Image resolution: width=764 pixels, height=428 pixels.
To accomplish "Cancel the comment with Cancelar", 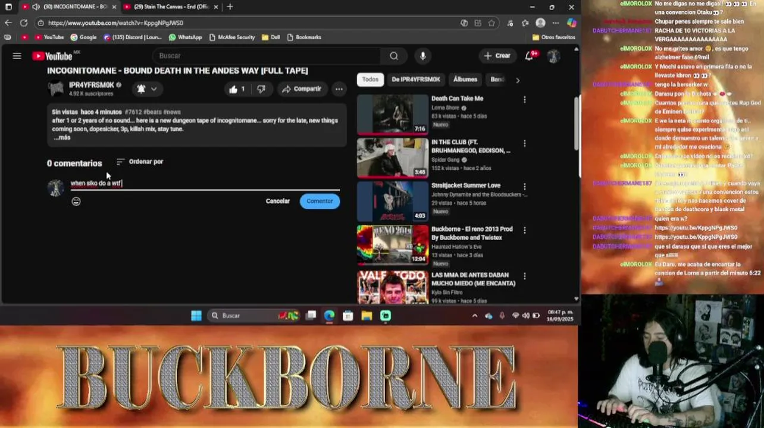I will click(278, 202).
